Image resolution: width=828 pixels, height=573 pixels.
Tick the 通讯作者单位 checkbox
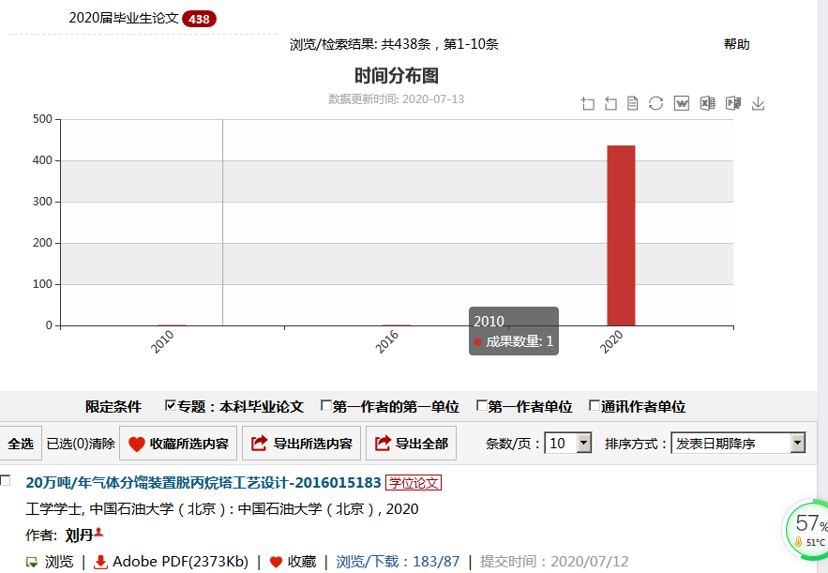594,406
